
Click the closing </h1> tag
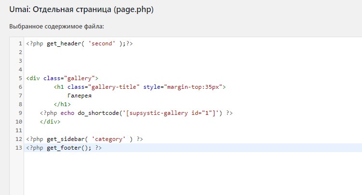[x=62, y=104]
